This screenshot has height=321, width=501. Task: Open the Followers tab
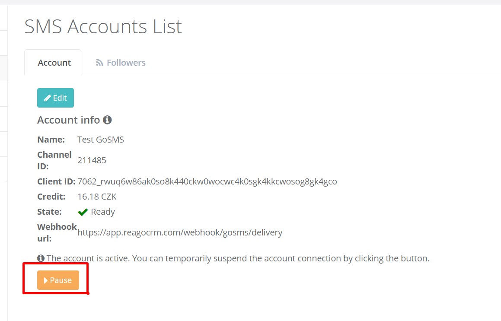click(121, 63)
